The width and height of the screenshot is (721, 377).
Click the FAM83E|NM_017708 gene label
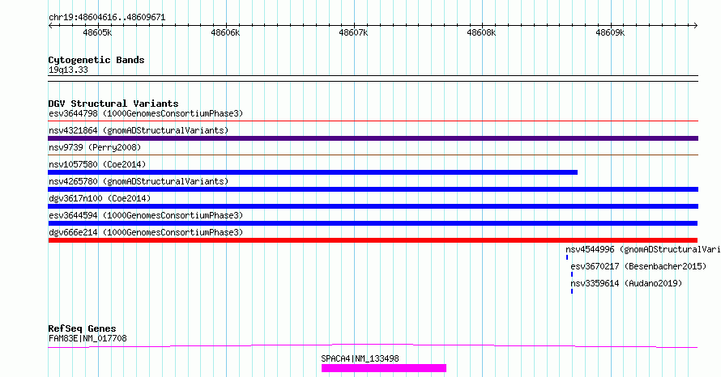[x=87, y=338]
